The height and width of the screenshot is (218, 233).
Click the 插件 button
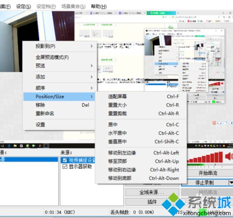tap(152, 202)
